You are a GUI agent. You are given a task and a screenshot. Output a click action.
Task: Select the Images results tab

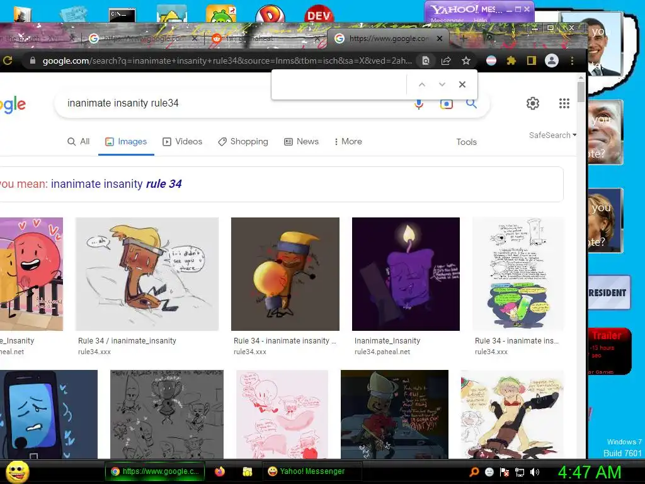126,142
